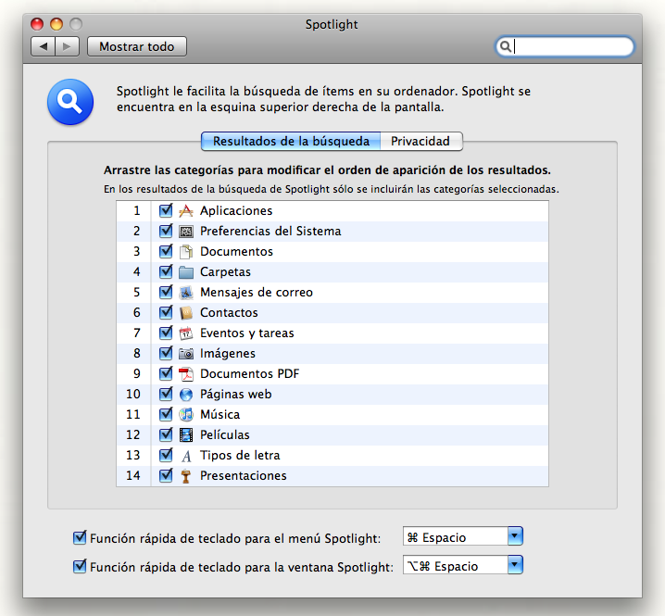Select the Documentos PDF label
Screen dimensions: 665x616
[250, 373]
